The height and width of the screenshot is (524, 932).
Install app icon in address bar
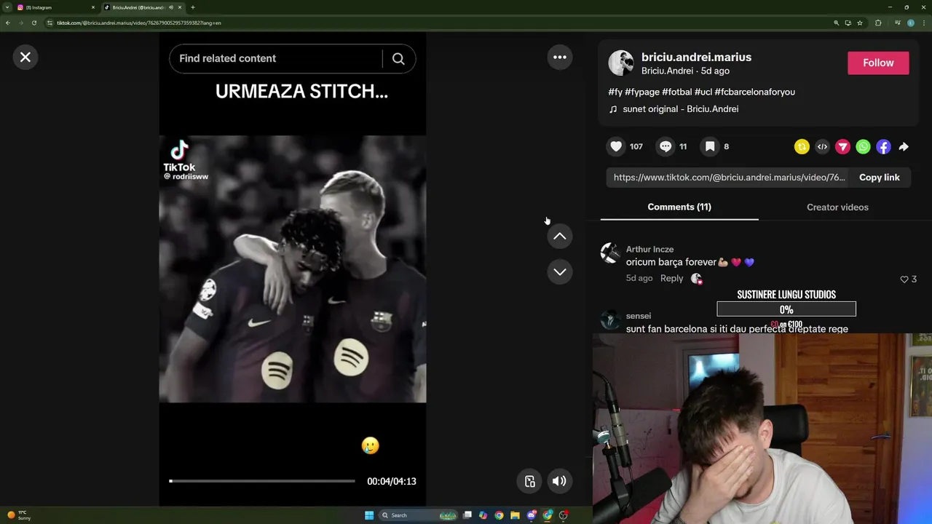pyautogui.click(x=848, y=23)
